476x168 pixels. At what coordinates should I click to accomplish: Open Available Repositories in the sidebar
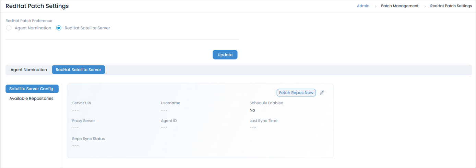(32, 99)
